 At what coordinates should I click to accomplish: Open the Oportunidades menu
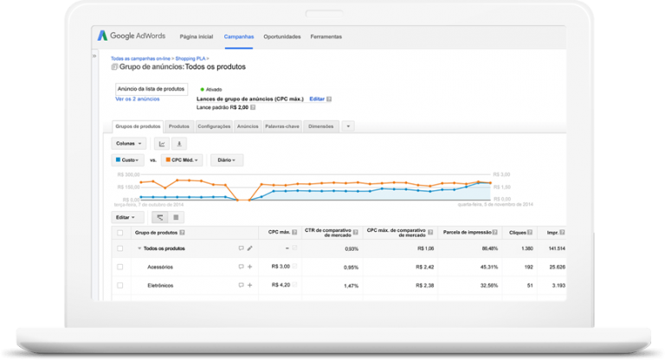282,37
